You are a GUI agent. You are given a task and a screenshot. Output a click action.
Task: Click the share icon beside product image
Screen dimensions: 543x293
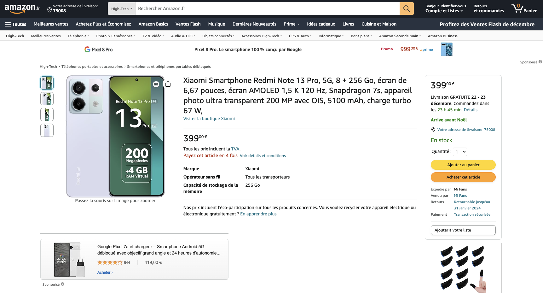coord(168,84)
